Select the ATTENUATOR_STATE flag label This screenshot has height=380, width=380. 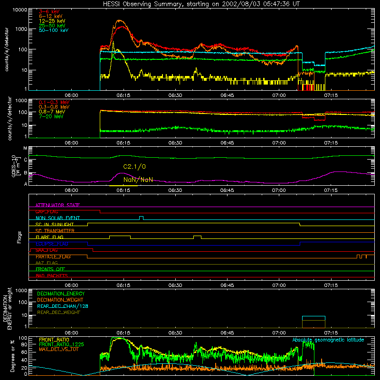coord(57,205)
